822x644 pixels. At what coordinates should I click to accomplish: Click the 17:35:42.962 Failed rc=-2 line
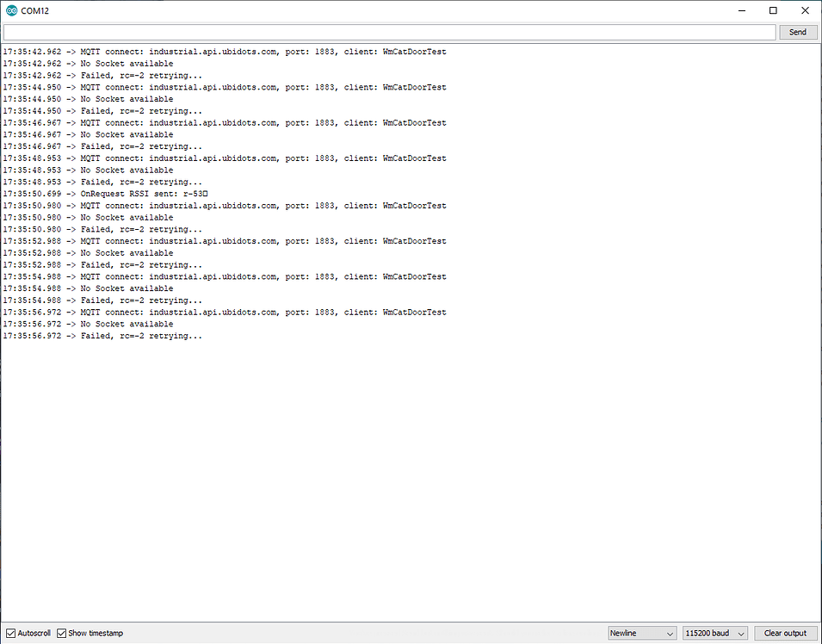102,76
